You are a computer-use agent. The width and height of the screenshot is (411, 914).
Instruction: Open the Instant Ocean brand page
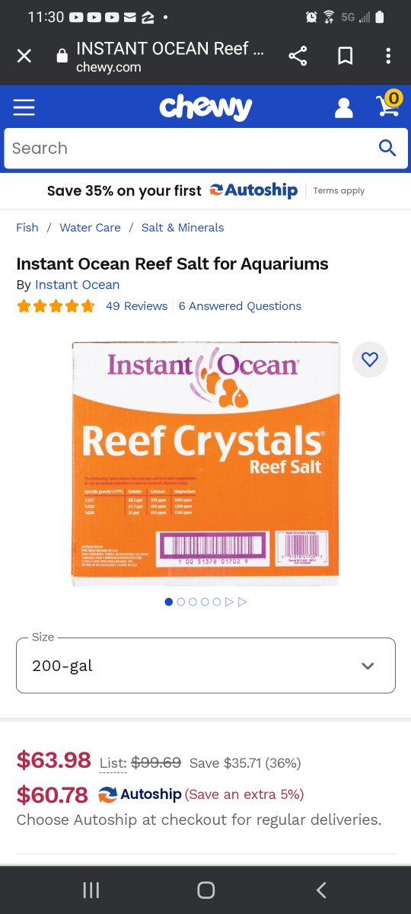click(77, 285)
